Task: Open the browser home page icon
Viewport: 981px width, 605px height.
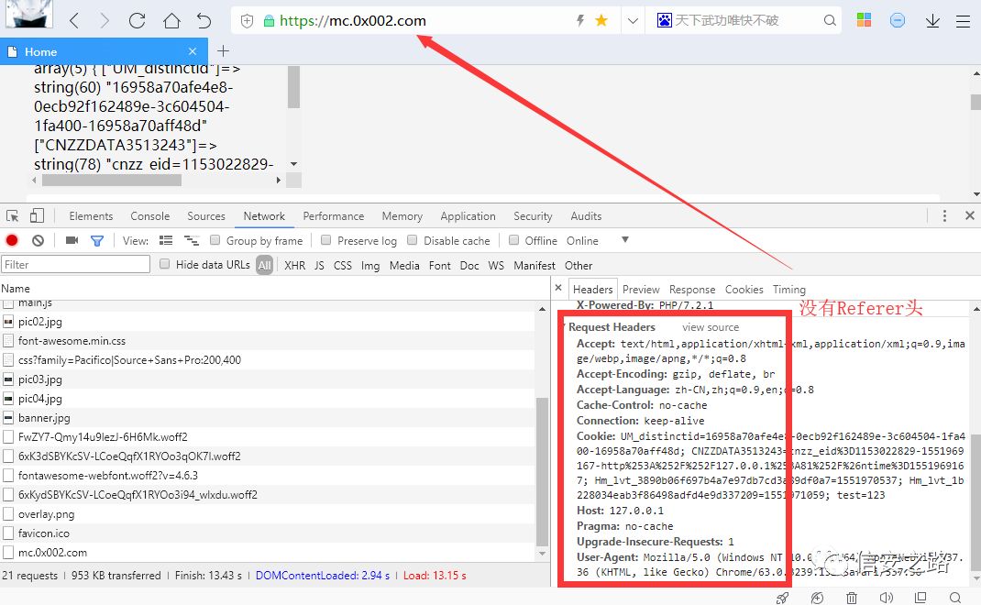Action: pyautogui.click(x=171, y=21)
